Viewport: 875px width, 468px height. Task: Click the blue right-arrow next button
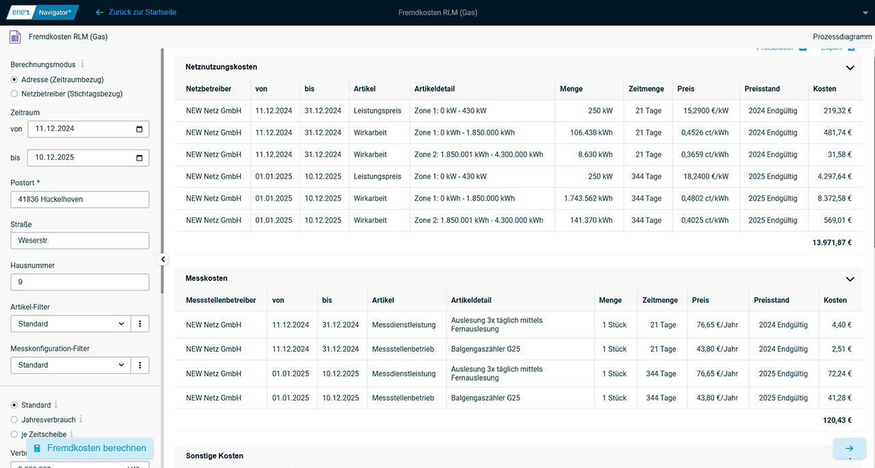pos(849,448)
